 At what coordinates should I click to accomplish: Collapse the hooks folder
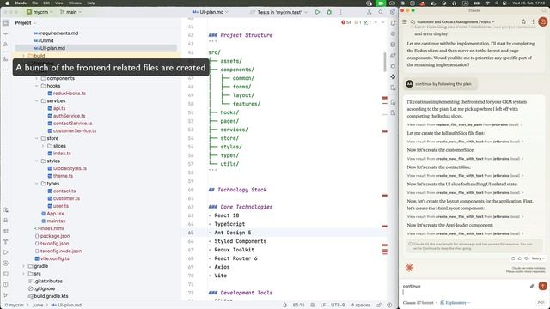pyautogui.click(x=36, y=86)
